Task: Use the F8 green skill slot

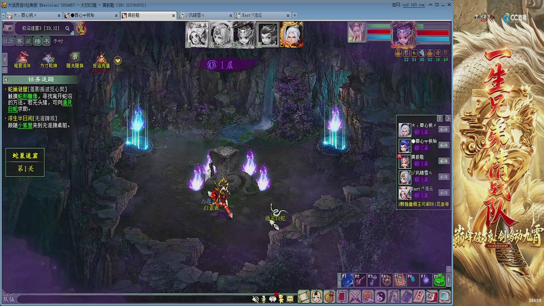Action: coord(439,280)
